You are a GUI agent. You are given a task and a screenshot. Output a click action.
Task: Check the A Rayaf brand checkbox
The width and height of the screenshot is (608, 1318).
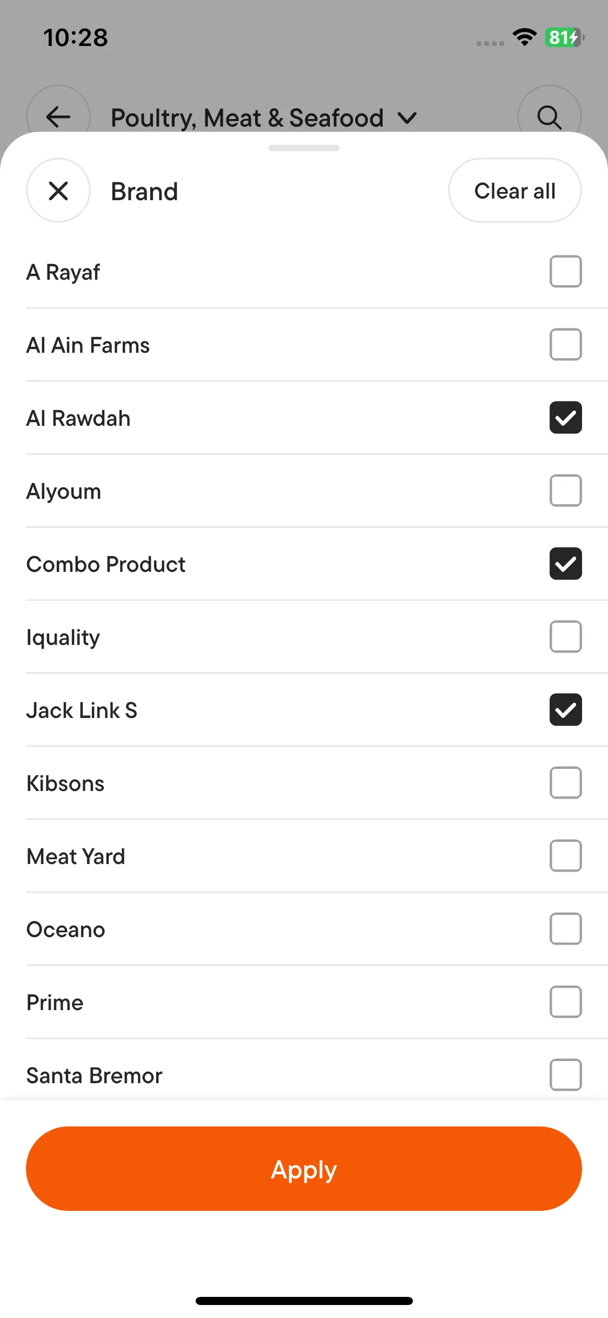(565, 272)
